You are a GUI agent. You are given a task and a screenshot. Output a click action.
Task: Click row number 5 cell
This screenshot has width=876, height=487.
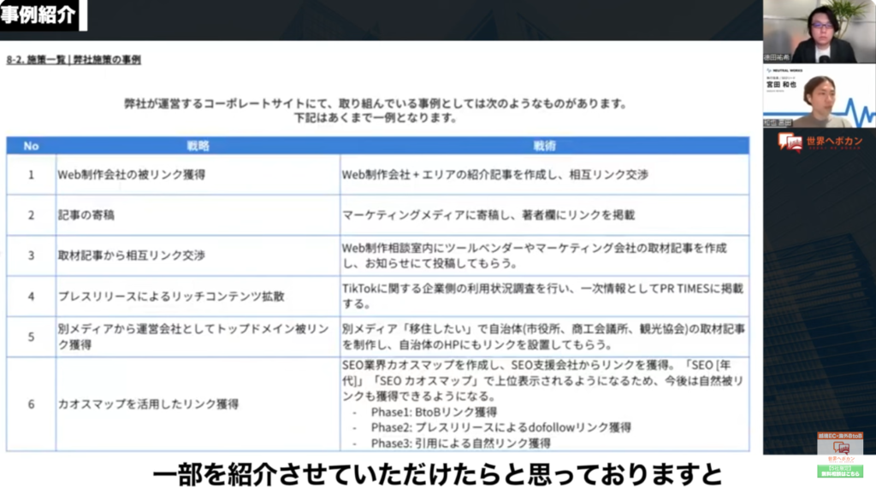click(x=32, y=337)
